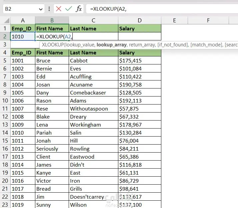
Task: Click the cell containing Cabbot
Action: [x=93, y=60]
